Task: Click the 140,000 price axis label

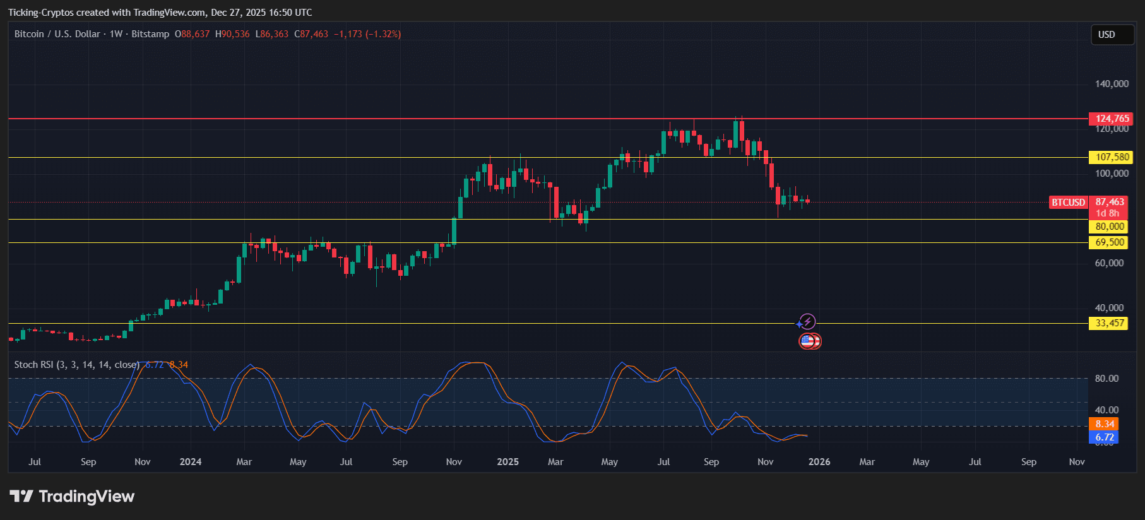Action: 1112,84
